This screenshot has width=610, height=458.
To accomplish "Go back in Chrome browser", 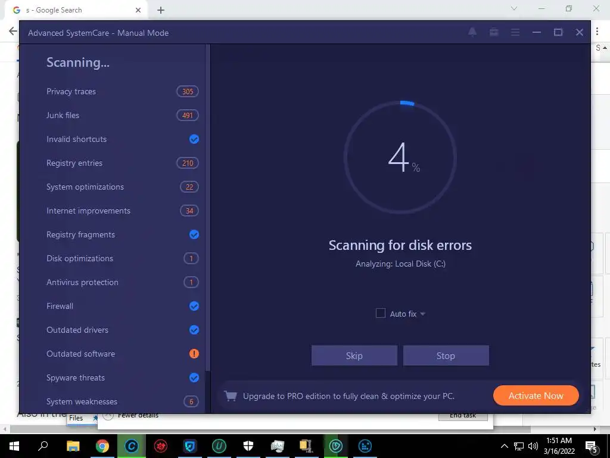I will pos(13,31).
